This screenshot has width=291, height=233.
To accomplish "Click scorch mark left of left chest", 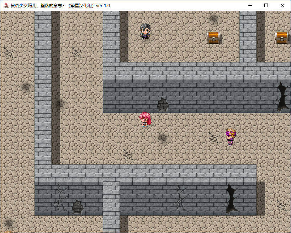I will pyautogui.click(x=213, y=19).
